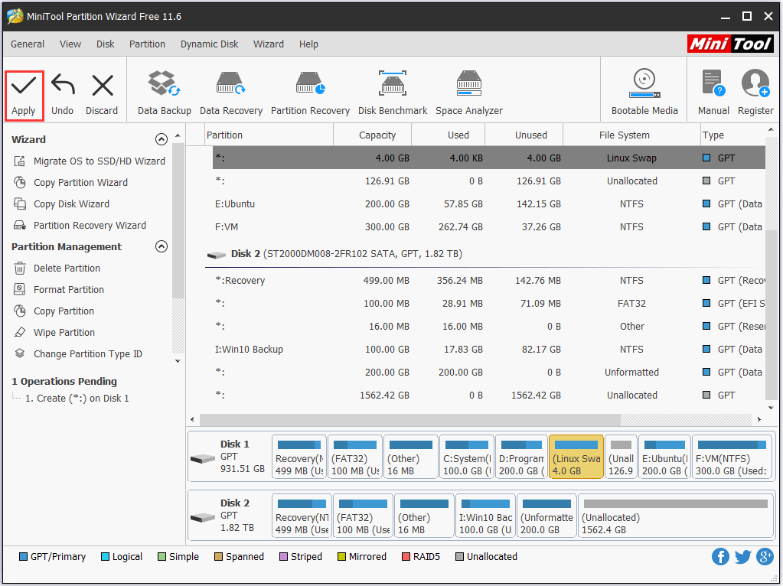Select Disk 2 header in disk map
Screen dimensions: 783x586
pyautogui.click(x=229, y=516)
